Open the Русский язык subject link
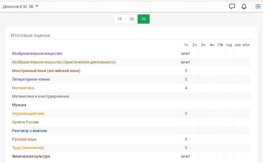The image size is (263, 163). click(x=24, y=139)
